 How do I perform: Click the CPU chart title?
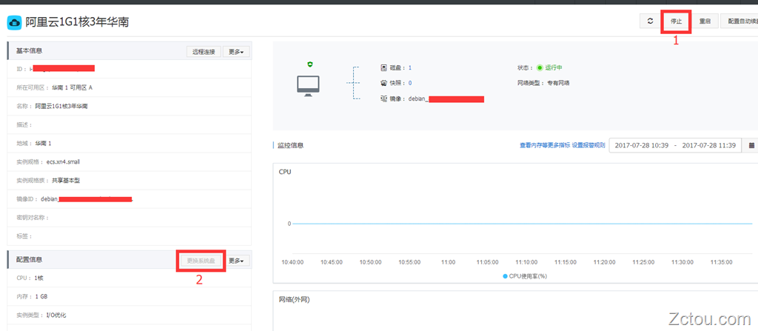[285, 172]
